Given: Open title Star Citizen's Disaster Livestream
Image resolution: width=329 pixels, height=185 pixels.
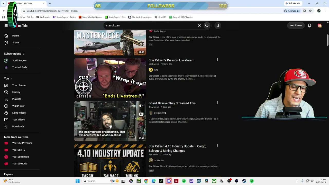Looking at the screenshot, I should (x=171, y=60).
